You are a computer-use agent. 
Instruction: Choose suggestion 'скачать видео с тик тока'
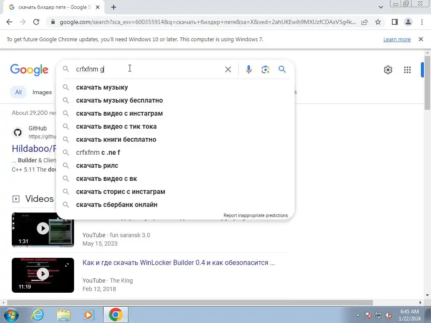(175, 126)
